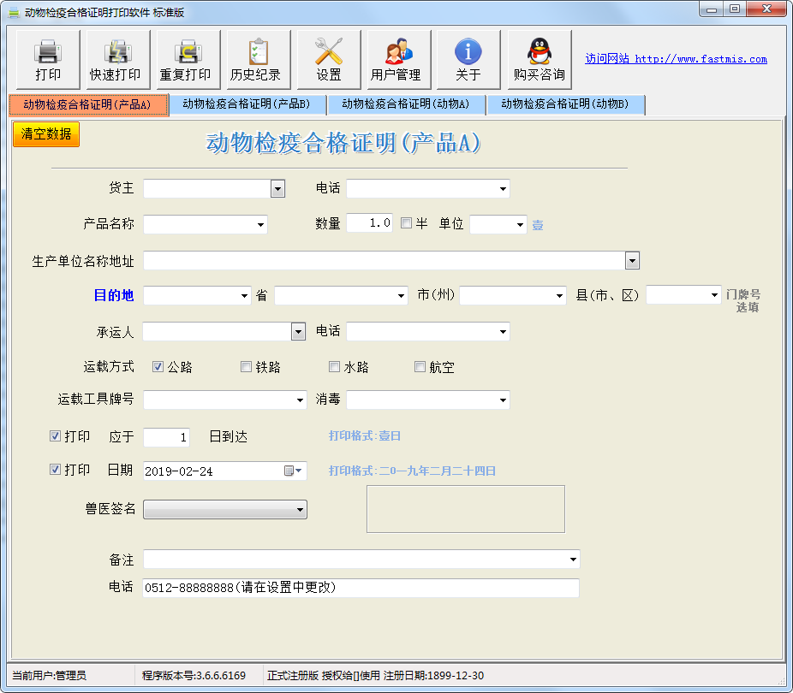This screenshot has height=693, width=793.
Task: Click hint text 打印格式:壹日
Action: pyautogui.click(x=365, y=435)
